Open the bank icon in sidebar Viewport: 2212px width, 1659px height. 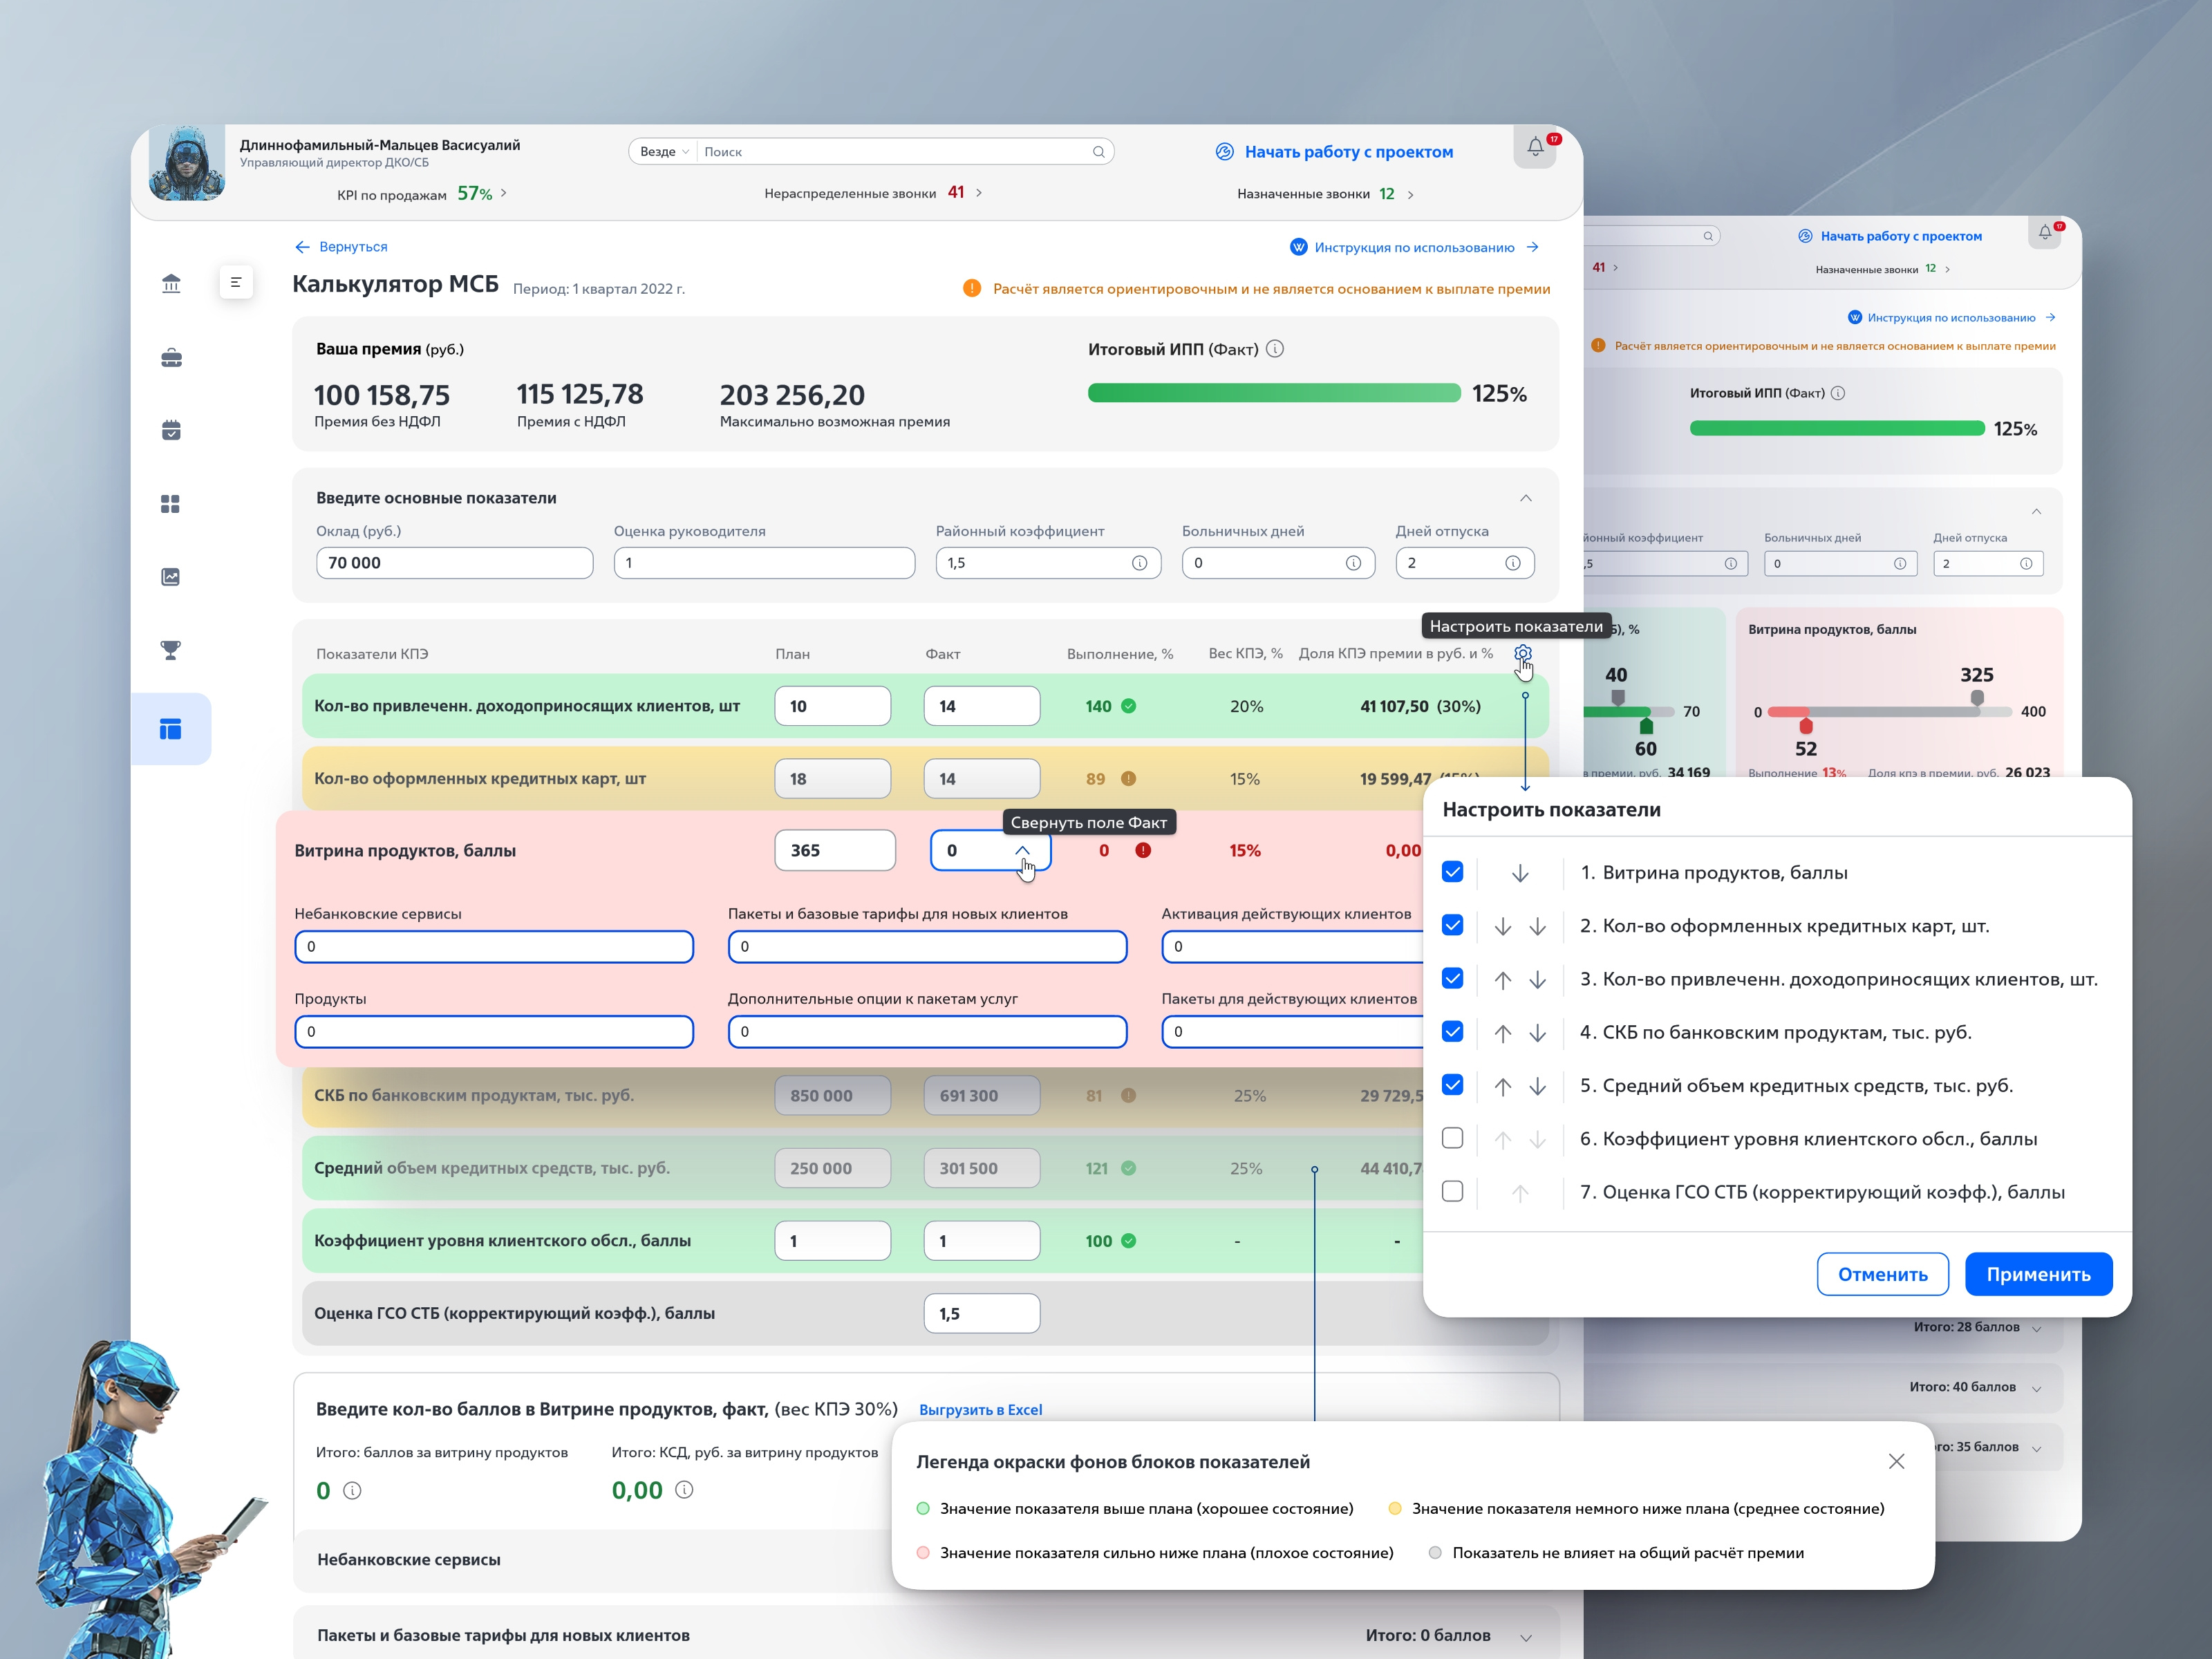[x=171, y=283]
